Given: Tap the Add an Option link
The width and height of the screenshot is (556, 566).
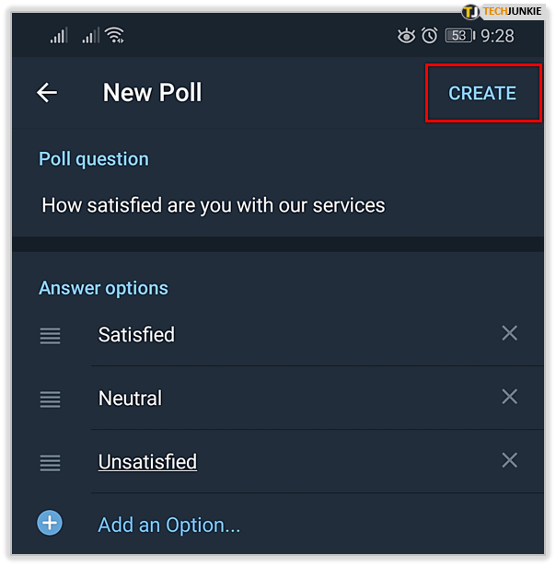Looking at the screenshot, I should (169, 525).
